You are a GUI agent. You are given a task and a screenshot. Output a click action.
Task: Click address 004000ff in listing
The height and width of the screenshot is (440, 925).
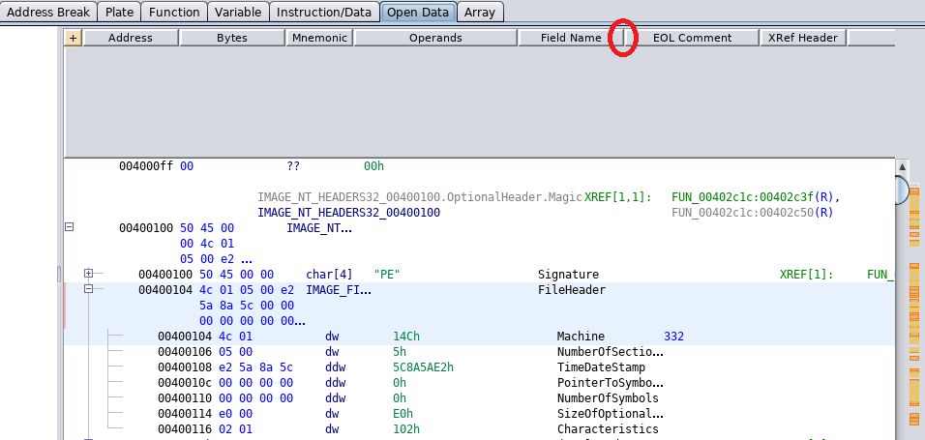click(146, 166)
